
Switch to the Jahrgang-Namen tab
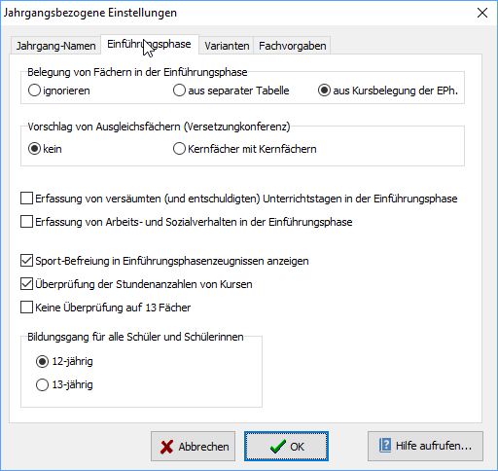pyautogui.click(x=55, y=46)
